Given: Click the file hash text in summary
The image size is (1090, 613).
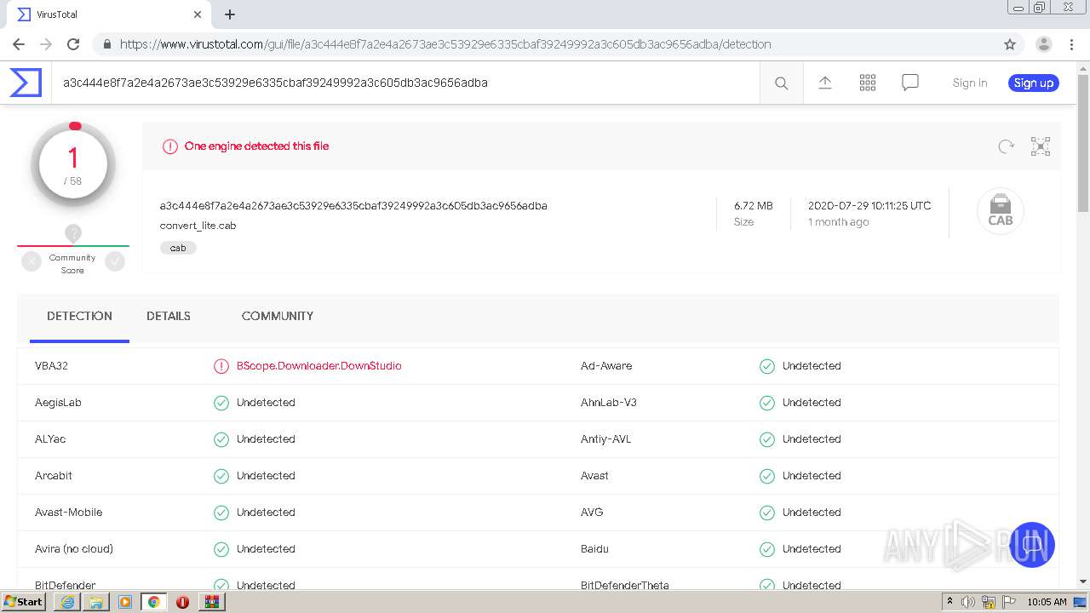Looking at the screenshot, I should [x=353, y=205].
